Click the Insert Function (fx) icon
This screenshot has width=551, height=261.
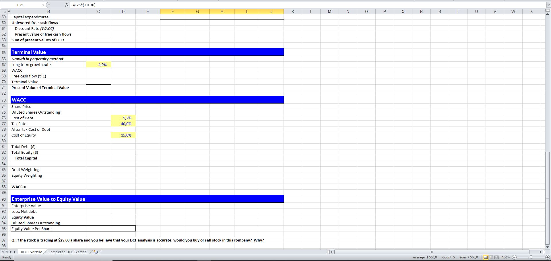point(66,5)
